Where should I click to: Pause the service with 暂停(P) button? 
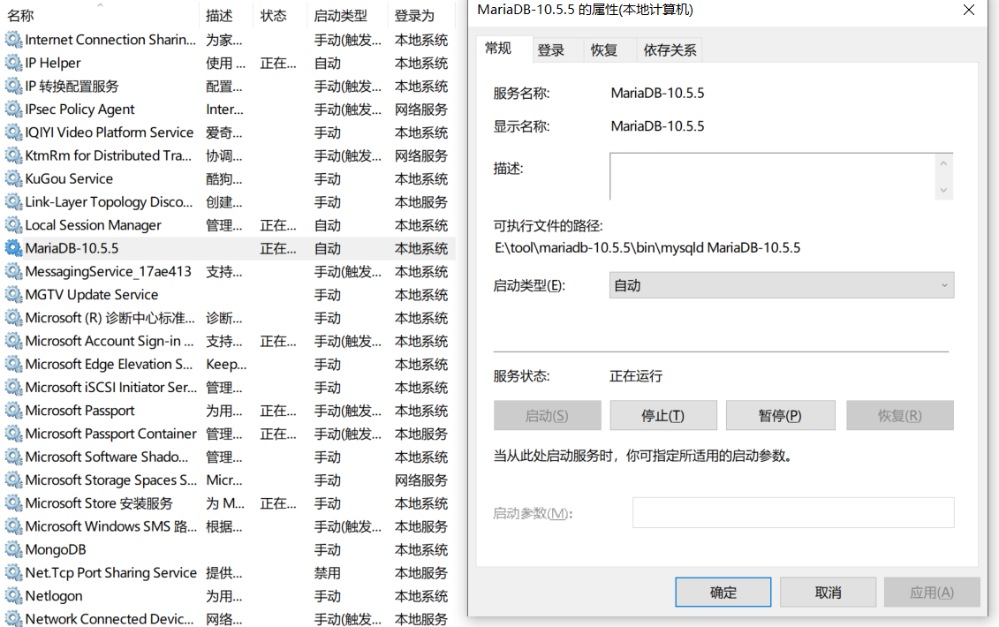click(781, 415)
